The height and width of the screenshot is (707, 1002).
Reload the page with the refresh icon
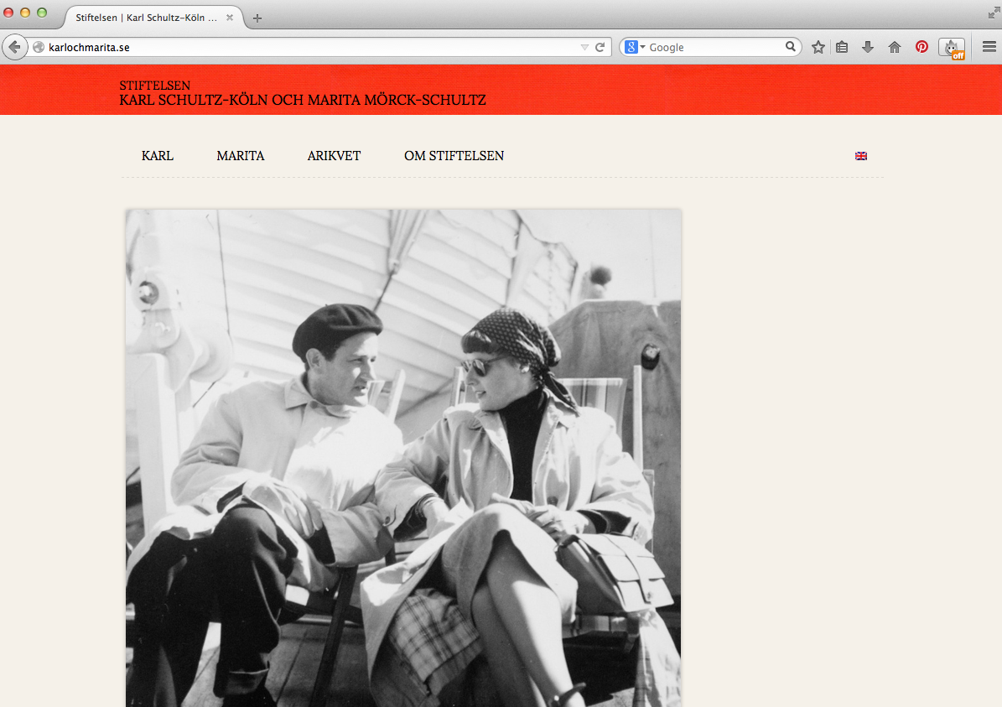click(600, 47)
